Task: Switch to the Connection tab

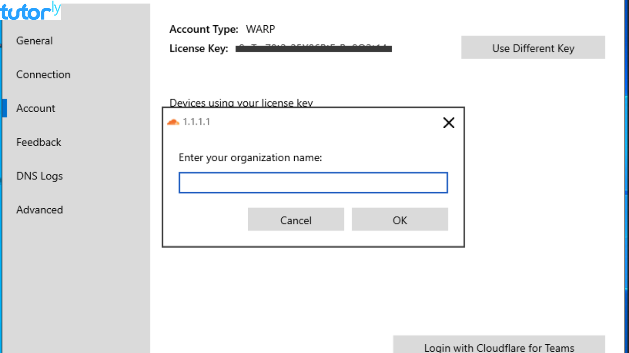Action: (x=43, y=74)
